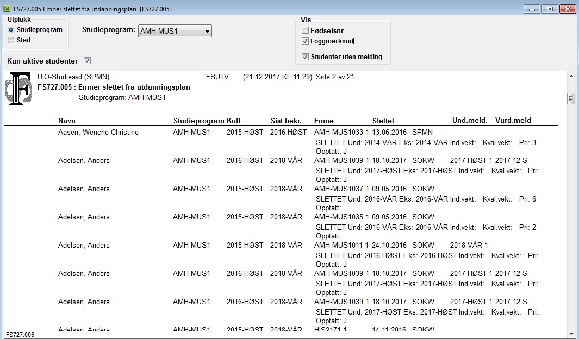This screenshot has height=339, width=579.
Task: Click the FS727.005 status bar label
Action: pos(20,335)
